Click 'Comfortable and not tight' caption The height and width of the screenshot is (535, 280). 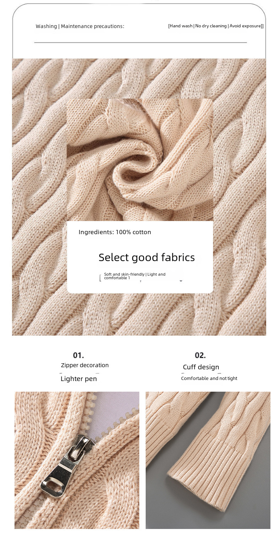(x=209, y=378)
